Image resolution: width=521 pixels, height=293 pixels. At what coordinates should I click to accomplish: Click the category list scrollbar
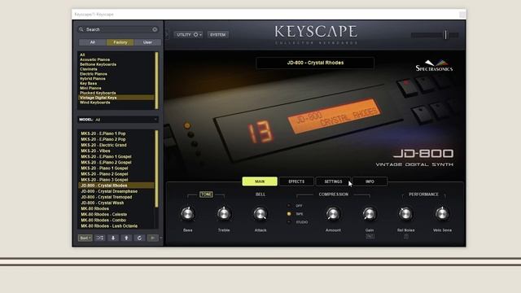pos(156,81)
